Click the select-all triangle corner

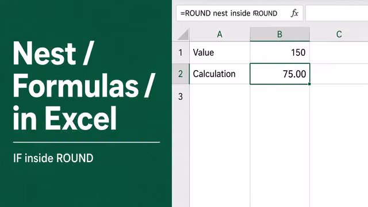pos(183,34)
